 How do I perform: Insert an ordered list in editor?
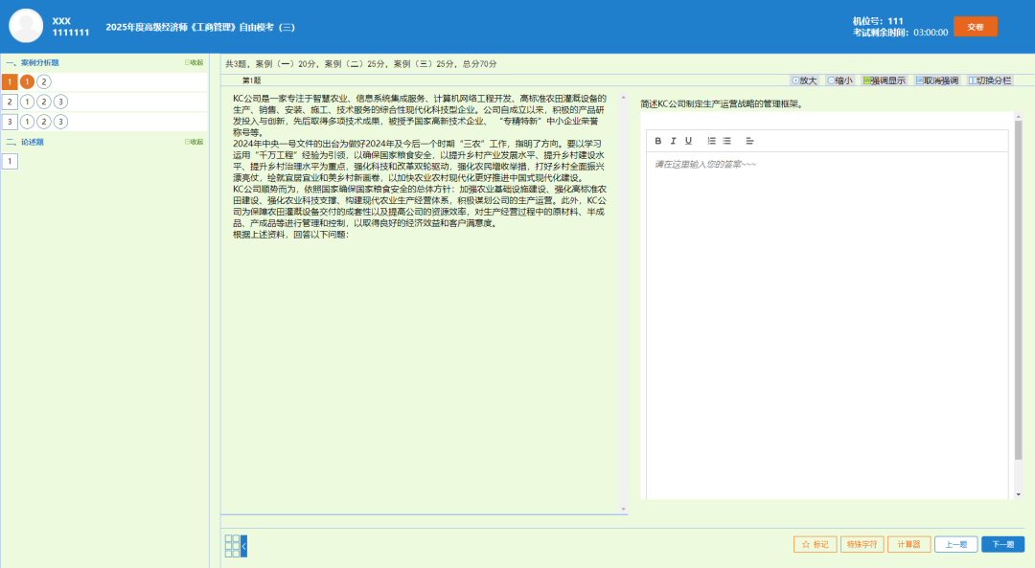coord(711,141)
